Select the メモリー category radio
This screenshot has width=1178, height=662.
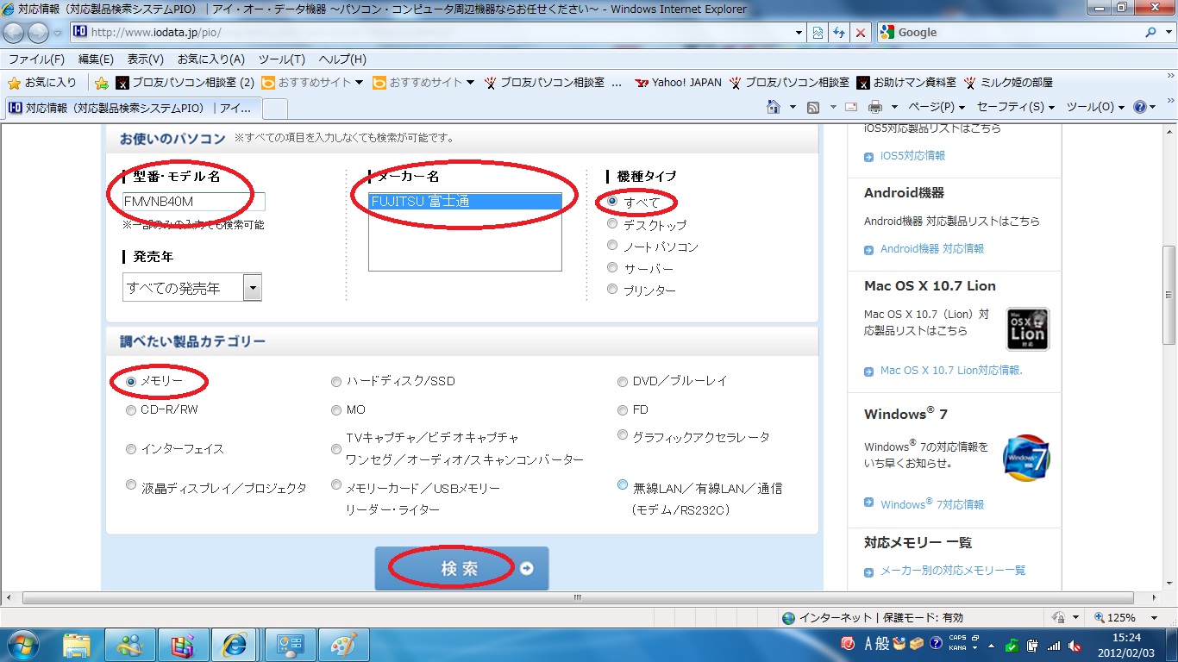point(131,381)
